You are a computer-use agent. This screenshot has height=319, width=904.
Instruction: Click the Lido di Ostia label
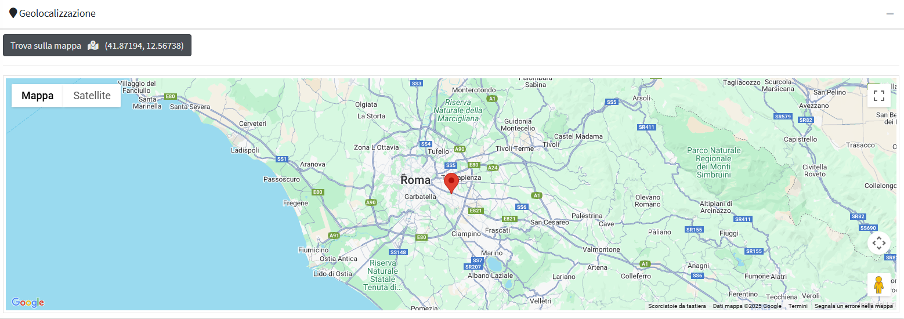pyautogui.click(x=332, y=274)
